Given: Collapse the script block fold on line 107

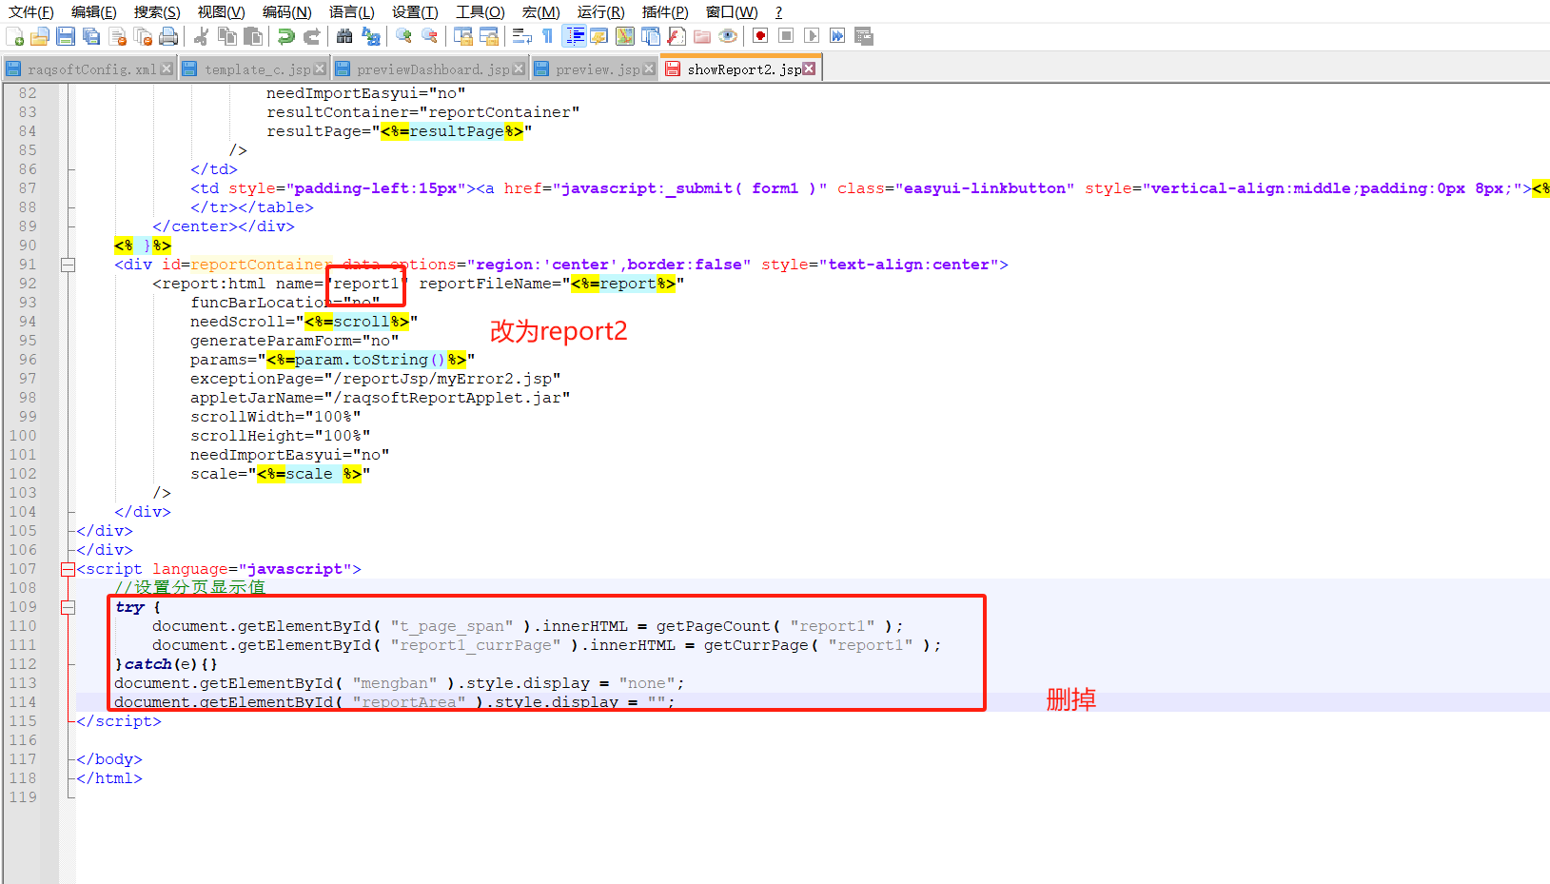Looking at the screenshot, I should point(68,569).
